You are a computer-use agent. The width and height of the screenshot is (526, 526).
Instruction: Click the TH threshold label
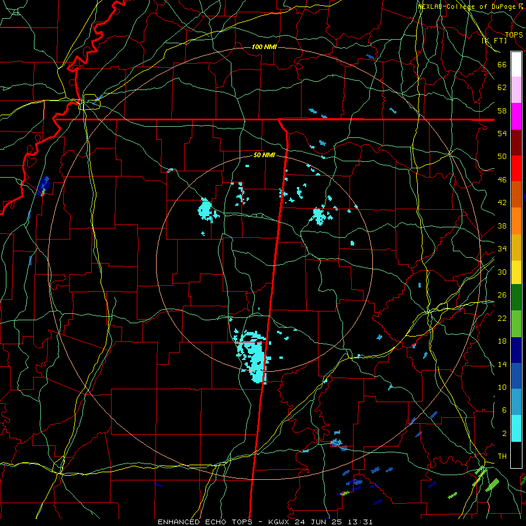click(x=502, y=456)
